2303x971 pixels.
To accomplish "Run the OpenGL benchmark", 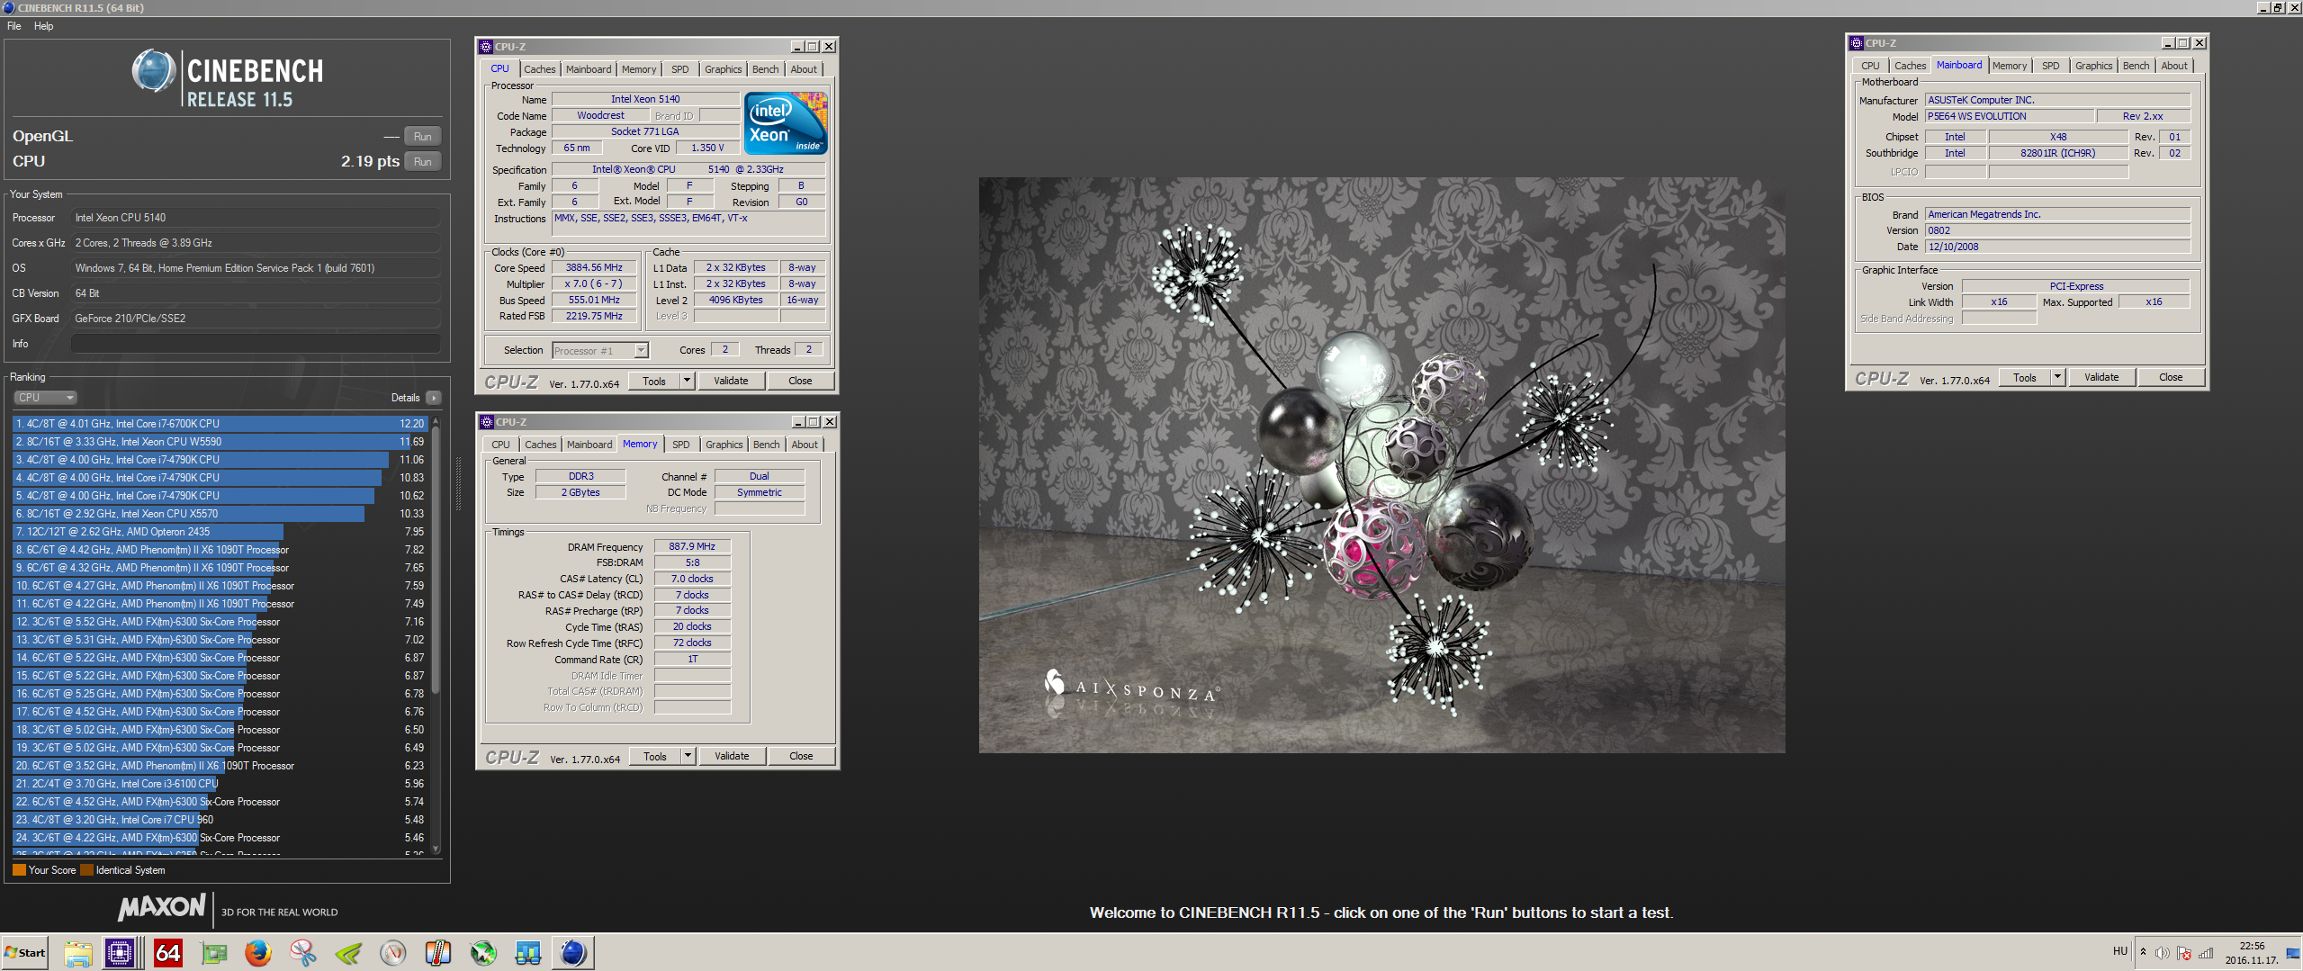I will pyautogui.click(x=422, y=137).
